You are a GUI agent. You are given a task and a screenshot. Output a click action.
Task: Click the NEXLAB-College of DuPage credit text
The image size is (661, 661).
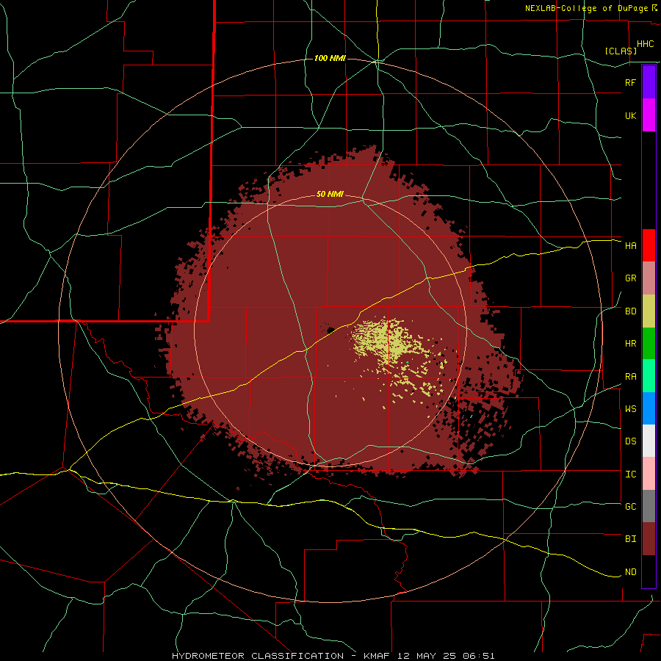tap(587, 8)
